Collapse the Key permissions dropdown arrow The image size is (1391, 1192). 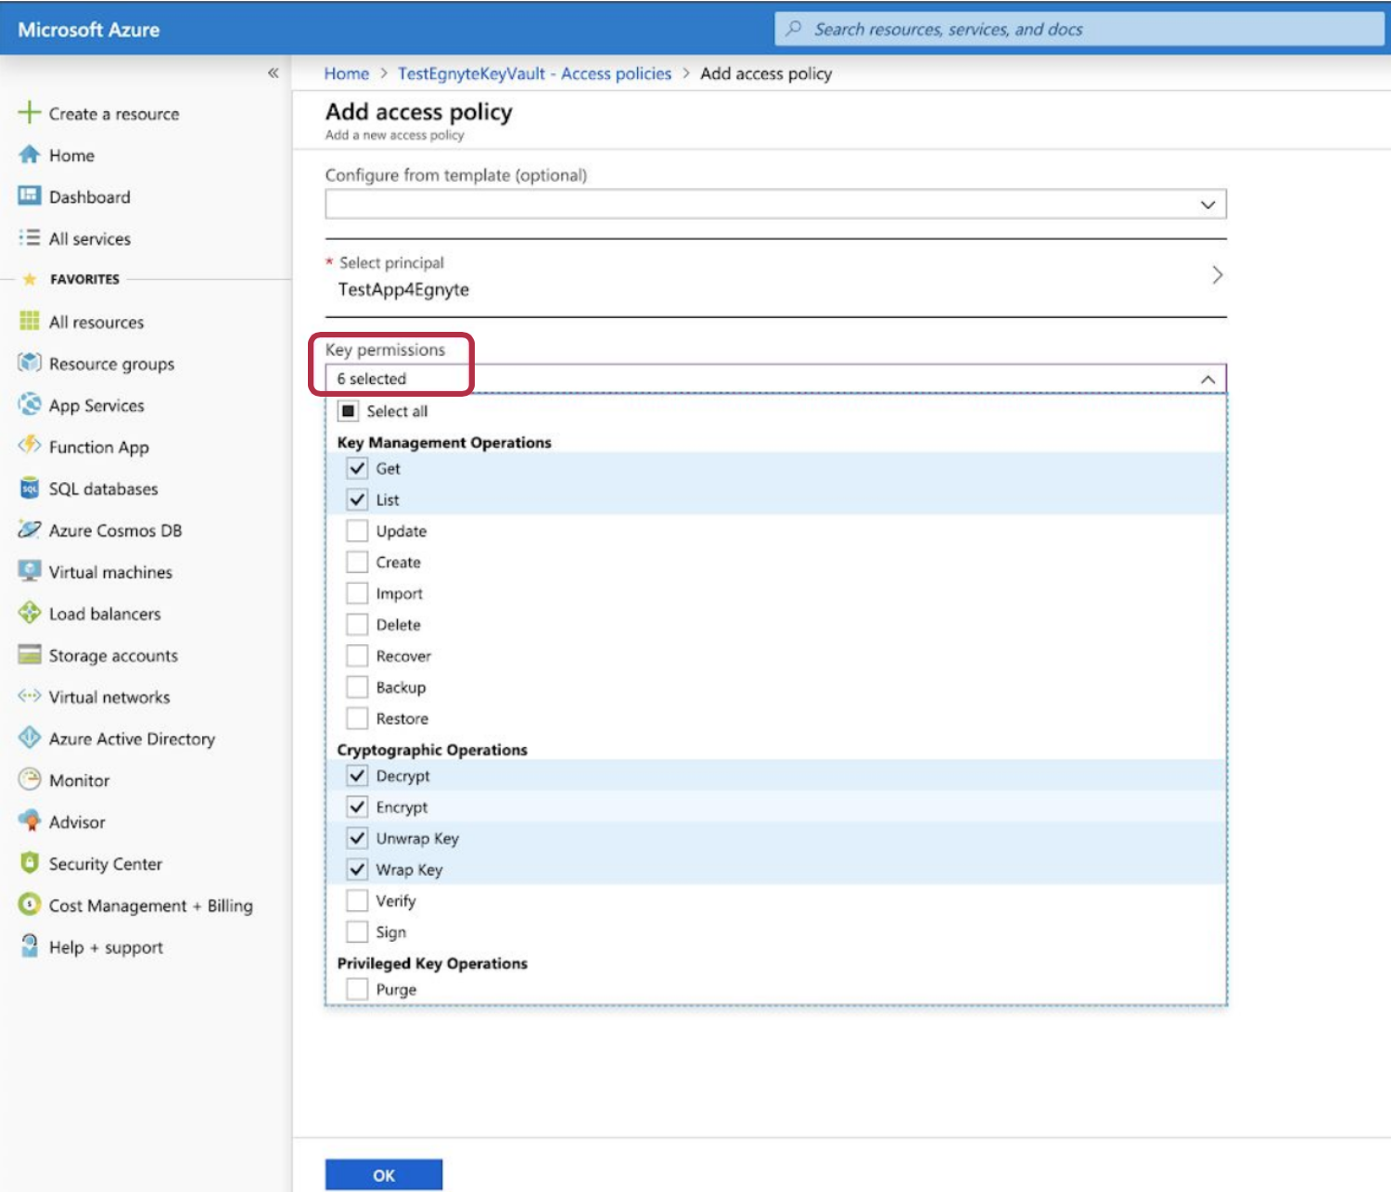pos(1207,378)
